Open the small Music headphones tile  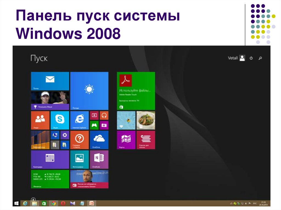click(104, 115)
